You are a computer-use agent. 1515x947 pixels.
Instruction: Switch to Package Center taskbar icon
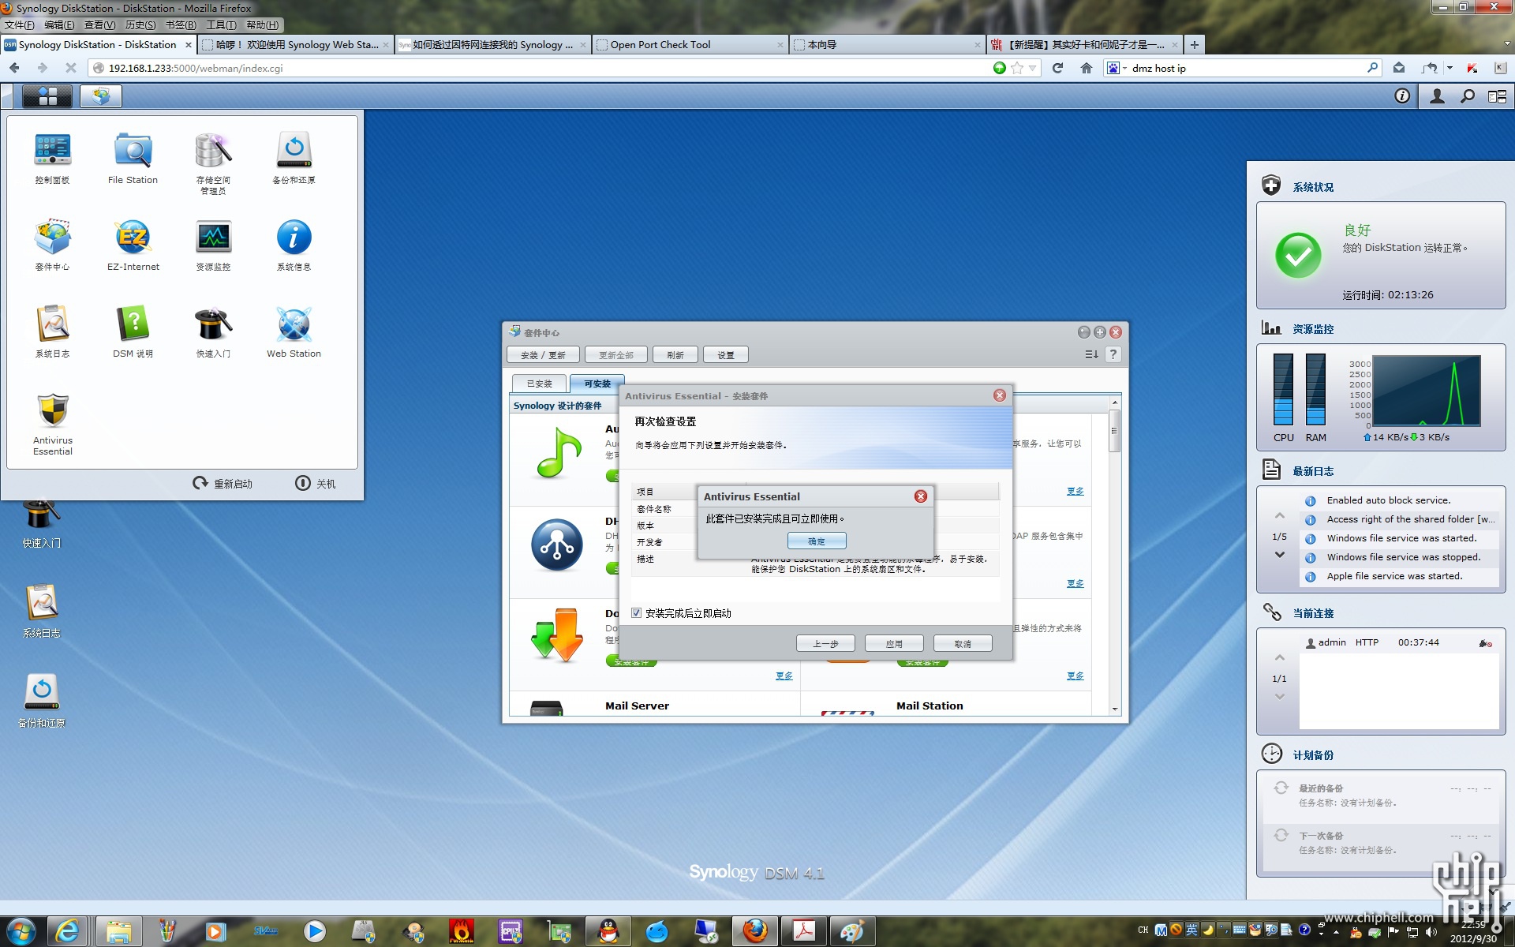pos(100,96)
